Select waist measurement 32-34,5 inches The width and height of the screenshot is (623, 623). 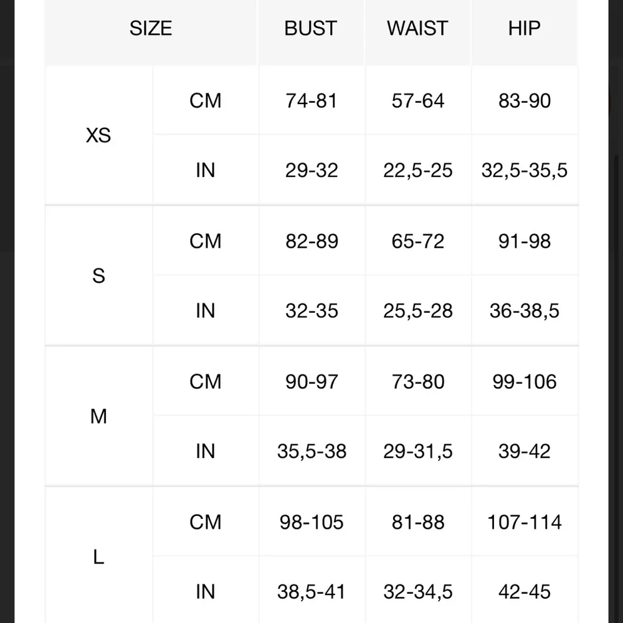tap(418, 592)
